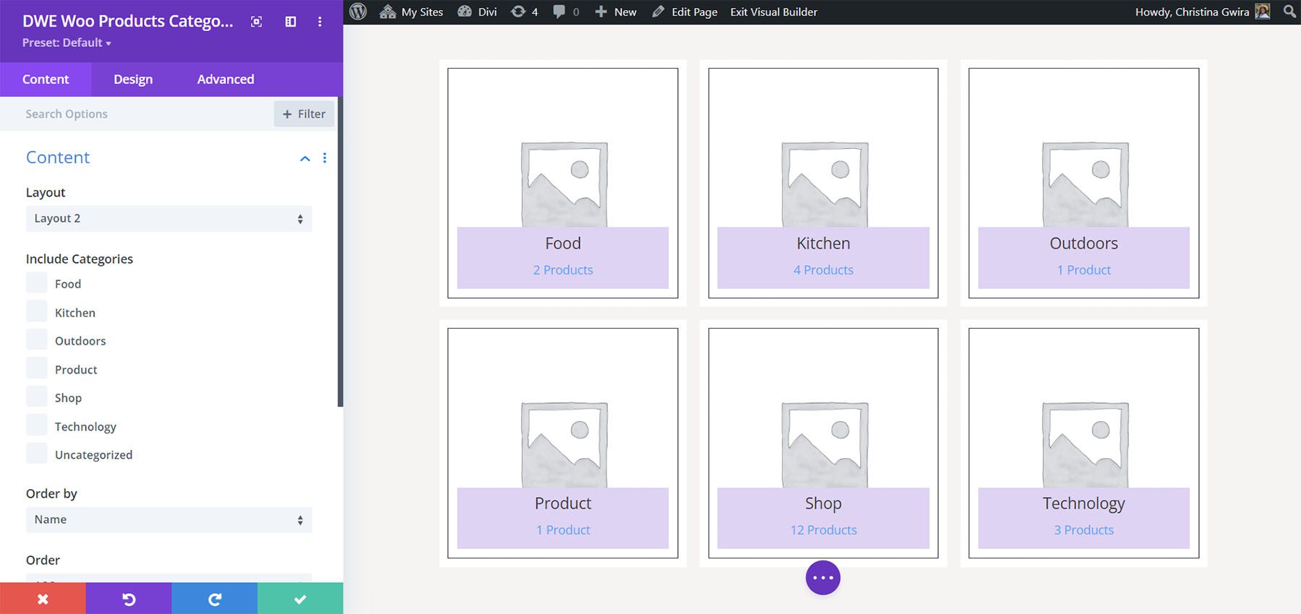The width and height of the screenshot is (1301, 614).
Task: Click the red discard changes X button
Action: [43, 599]
